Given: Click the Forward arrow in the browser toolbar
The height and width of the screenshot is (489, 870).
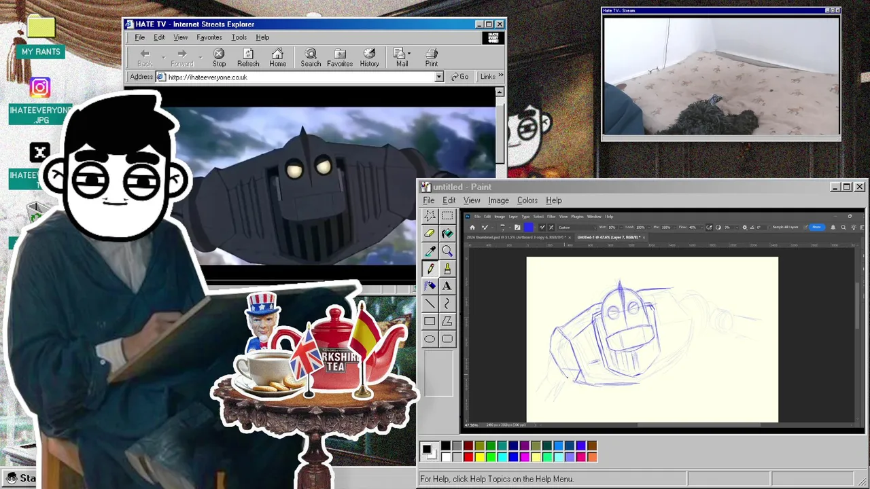Looking at the screenshot, I should (x=182, y=58).
